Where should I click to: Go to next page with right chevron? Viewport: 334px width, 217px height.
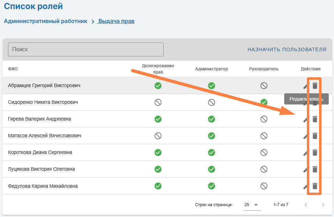(x=323, y=205)
